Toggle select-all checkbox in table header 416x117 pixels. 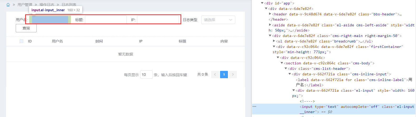[21, 41]
